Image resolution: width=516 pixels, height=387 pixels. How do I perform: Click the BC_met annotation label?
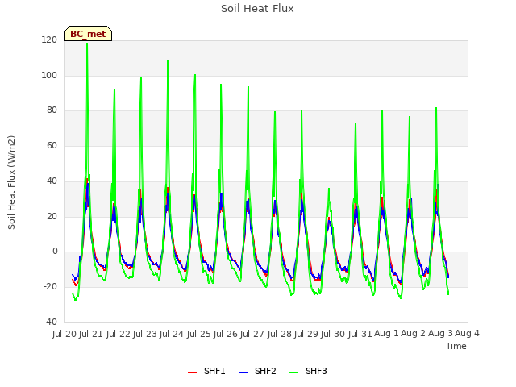click(x=88, y=34)
